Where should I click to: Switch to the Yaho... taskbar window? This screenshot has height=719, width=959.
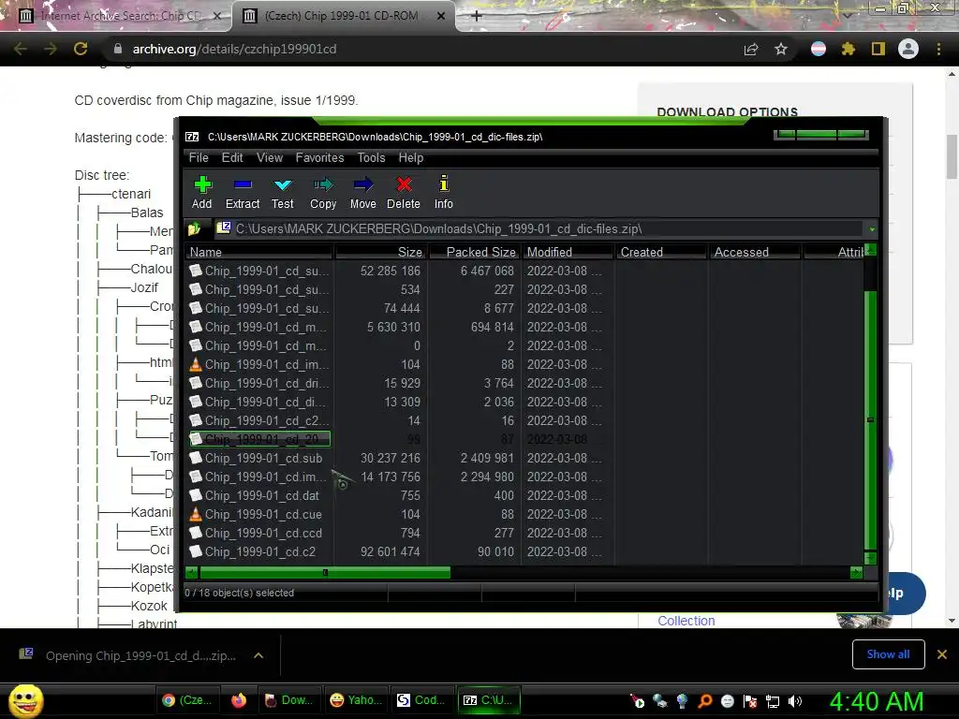coord(355,700)
